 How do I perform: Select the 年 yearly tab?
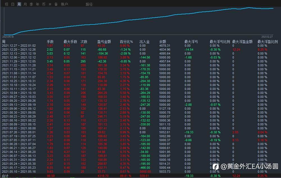tap(37, 4)
